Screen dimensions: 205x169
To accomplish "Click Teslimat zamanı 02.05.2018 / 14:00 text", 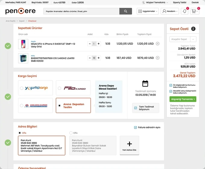I will point(146,95).
